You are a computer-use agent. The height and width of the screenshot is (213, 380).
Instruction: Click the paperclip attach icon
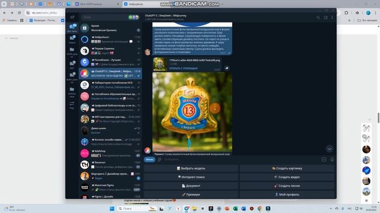[x=160, y=159]
